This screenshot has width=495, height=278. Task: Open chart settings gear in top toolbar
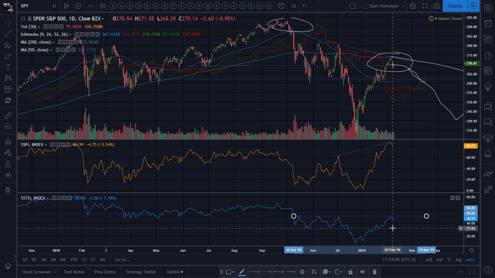point(413,6)
